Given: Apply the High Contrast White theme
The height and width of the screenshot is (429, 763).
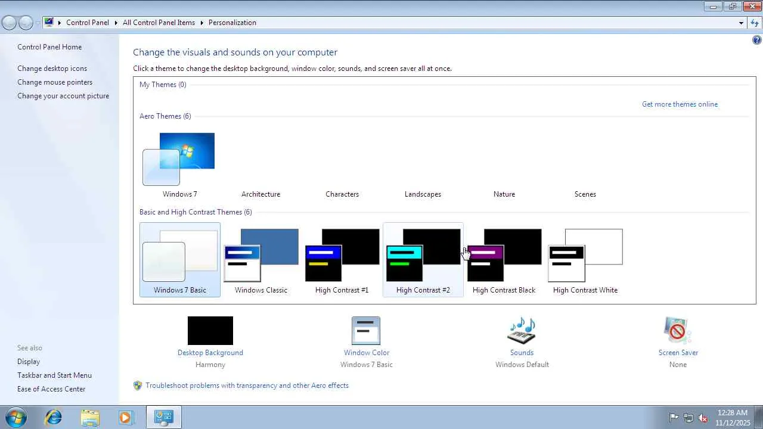Looking at the screenshot, I should click(585, 260).
